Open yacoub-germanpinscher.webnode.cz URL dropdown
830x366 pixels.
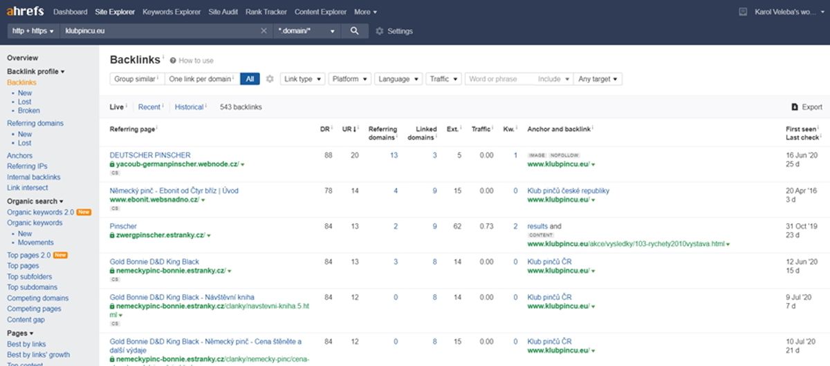point(243,164)
